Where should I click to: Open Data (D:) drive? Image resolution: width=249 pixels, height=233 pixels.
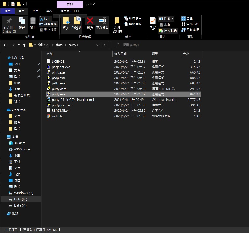(x=20, y=199)
